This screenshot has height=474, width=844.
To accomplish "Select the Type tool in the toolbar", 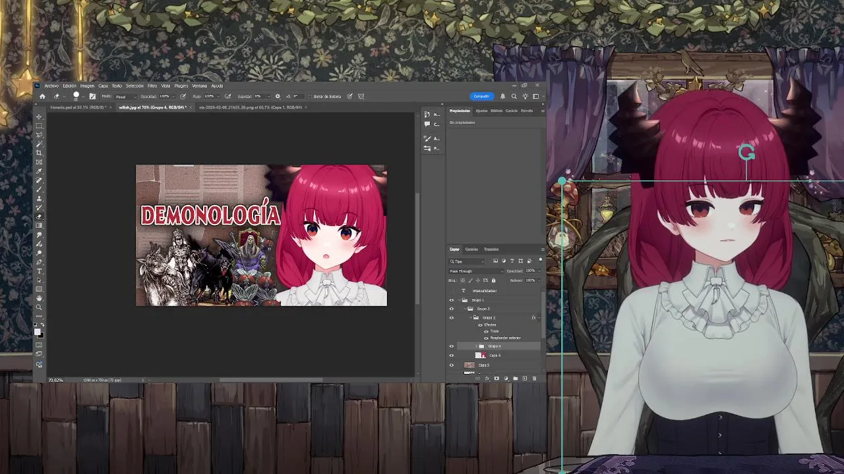I will [x=39, y=271].
